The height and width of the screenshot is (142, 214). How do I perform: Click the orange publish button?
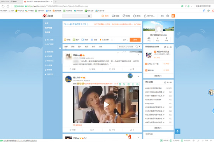click(x=135, y=40)
